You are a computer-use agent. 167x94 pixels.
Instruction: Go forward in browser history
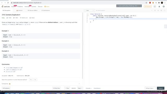click(5, 3)
